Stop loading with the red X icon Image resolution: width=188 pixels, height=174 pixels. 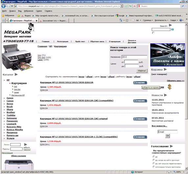134,6
